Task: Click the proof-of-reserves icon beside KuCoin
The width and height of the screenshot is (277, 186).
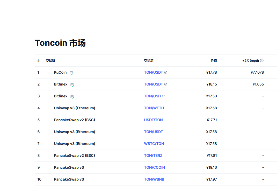Action: coord(71,73)
